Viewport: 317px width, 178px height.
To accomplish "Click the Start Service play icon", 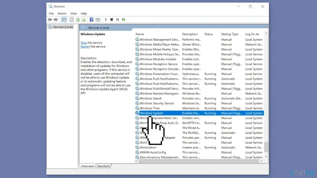I will pyautogui.click(x=106, y=19).
